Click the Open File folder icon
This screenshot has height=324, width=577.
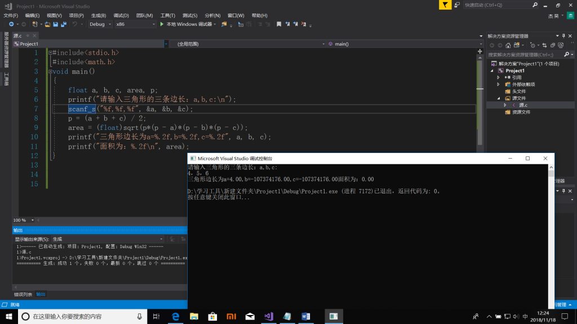tap(47, 24)
